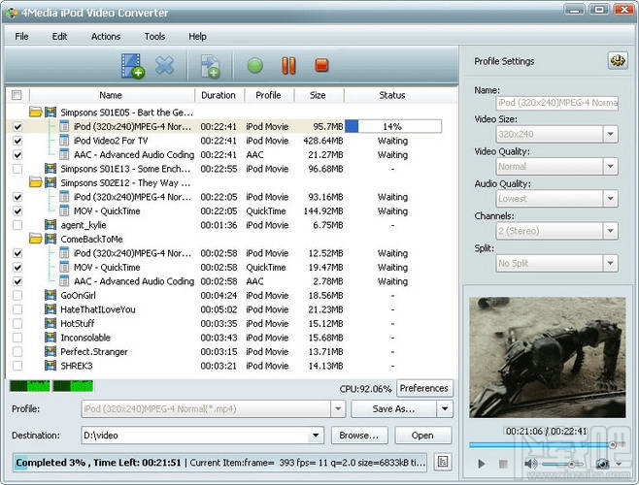Stop conversion with the red square button
Screen dimensions: 639x485
(321, 66)
